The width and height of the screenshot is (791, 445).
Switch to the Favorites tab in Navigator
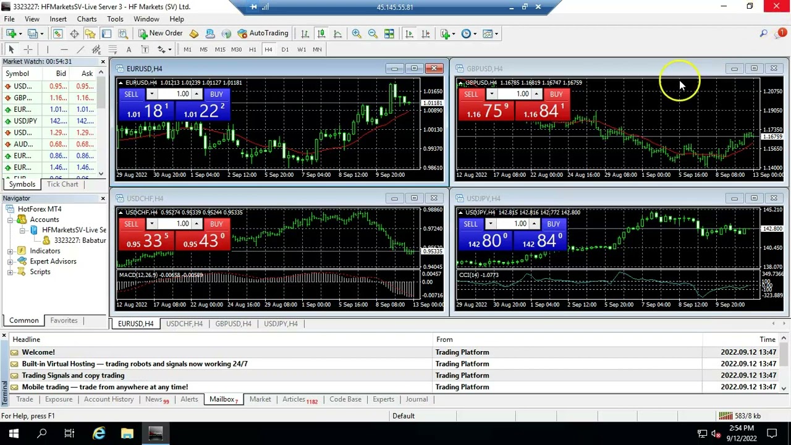(x=64, y=320)
